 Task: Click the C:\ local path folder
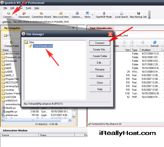point(8,35)
